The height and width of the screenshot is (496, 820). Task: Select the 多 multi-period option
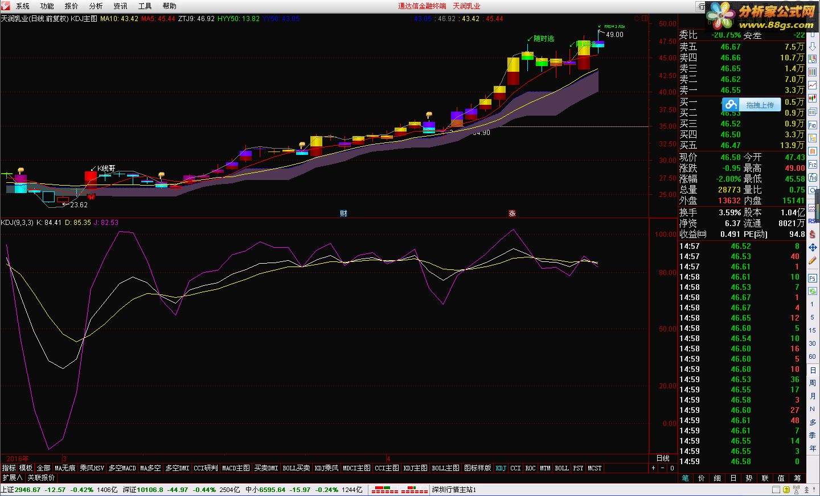pyautogui.click(x=813, y=422)
